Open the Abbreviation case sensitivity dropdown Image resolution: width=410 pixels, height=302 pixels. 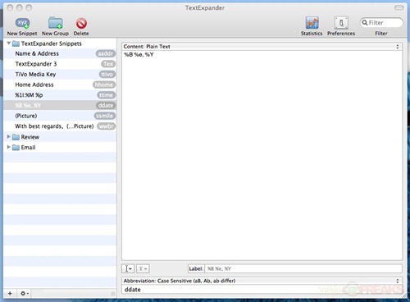coord(262,281)
